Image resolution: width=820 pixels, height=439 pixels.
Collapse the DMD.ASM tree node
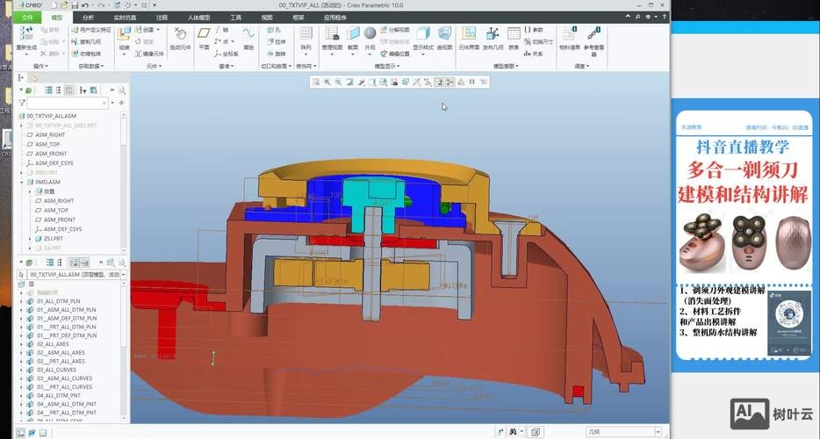22,182
